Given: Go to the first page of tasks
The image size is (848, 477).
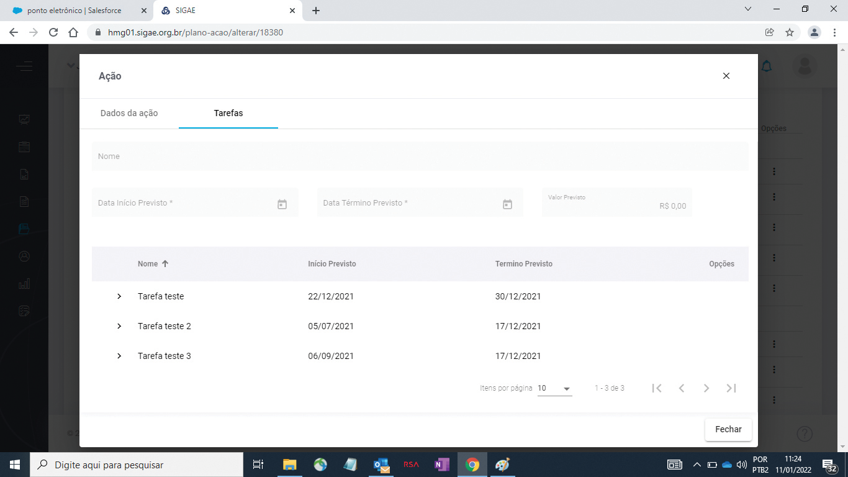Looking at the screenshot, I should [x=657, y=388].
